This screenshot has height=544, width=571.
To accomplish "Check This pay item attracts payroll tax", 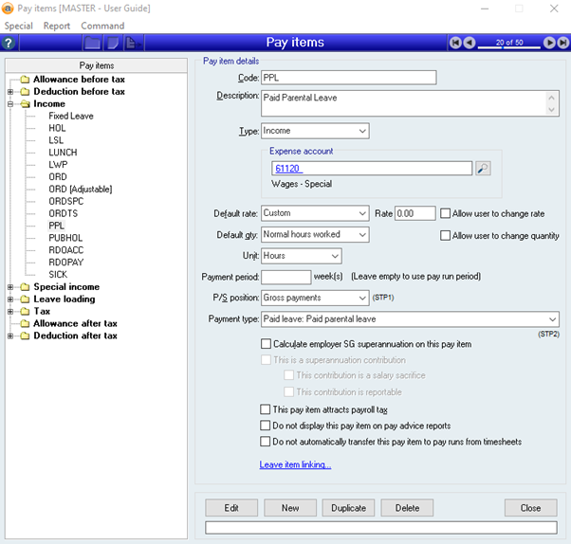I will point(266,409).
